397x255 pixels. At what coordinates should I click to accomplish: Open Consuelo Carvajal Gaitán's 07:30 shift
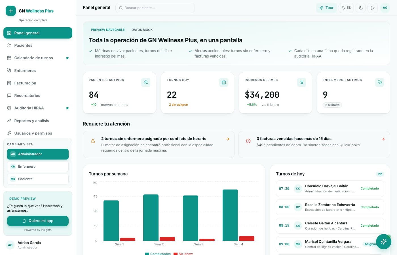coord(330,189)
